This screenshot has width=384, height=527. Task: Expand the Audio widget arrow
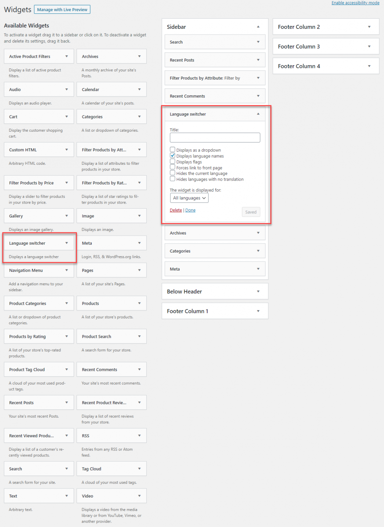click(67, 90)
